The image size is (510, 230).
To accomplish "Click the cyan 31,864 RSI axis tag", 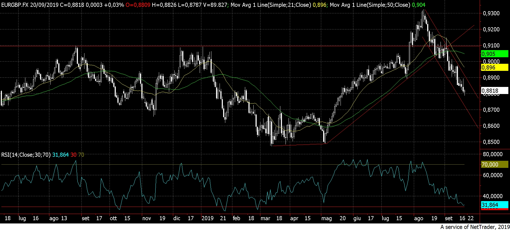I will point(495,205).
